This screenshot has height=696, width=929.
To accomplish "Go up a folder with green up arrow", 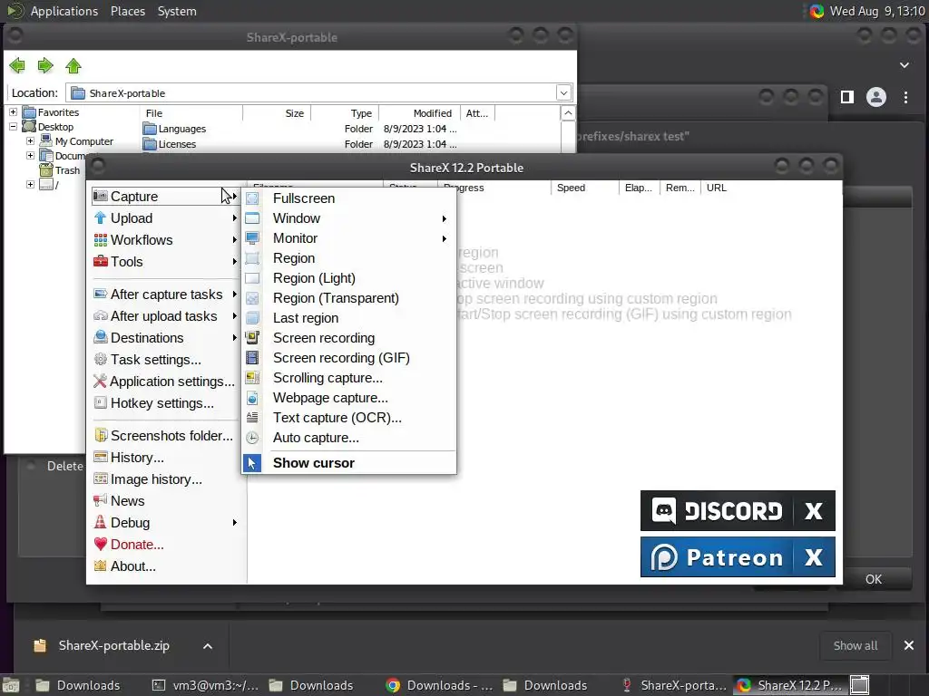I will [x=73, y=65].
